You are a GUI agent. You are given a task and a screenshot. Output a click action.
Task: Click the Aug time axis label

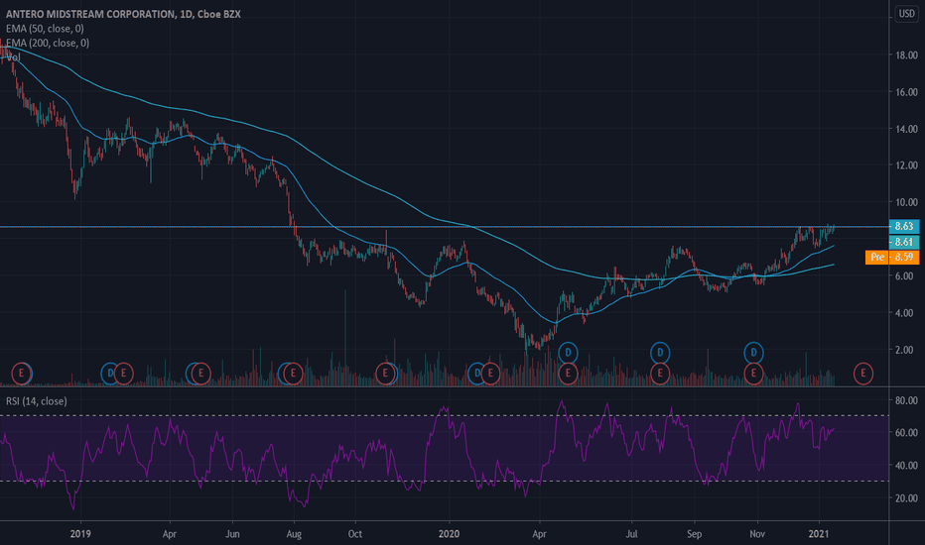pyautogui.click(x=294, y=534)
